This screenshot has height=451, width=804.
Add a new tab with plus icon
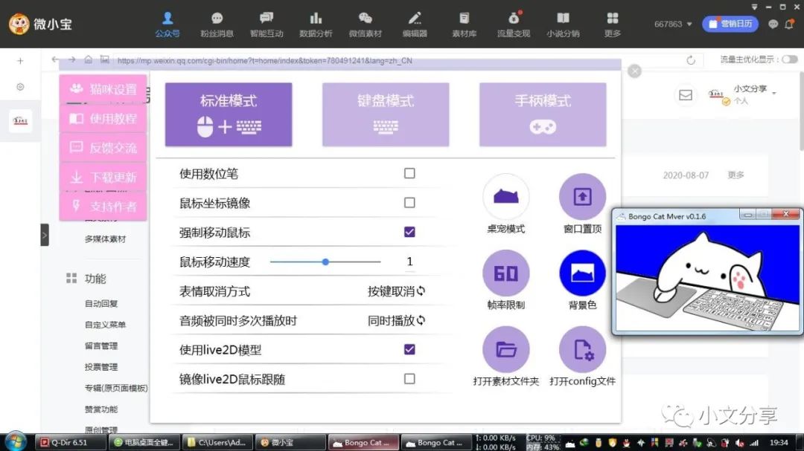pos(20,61)
